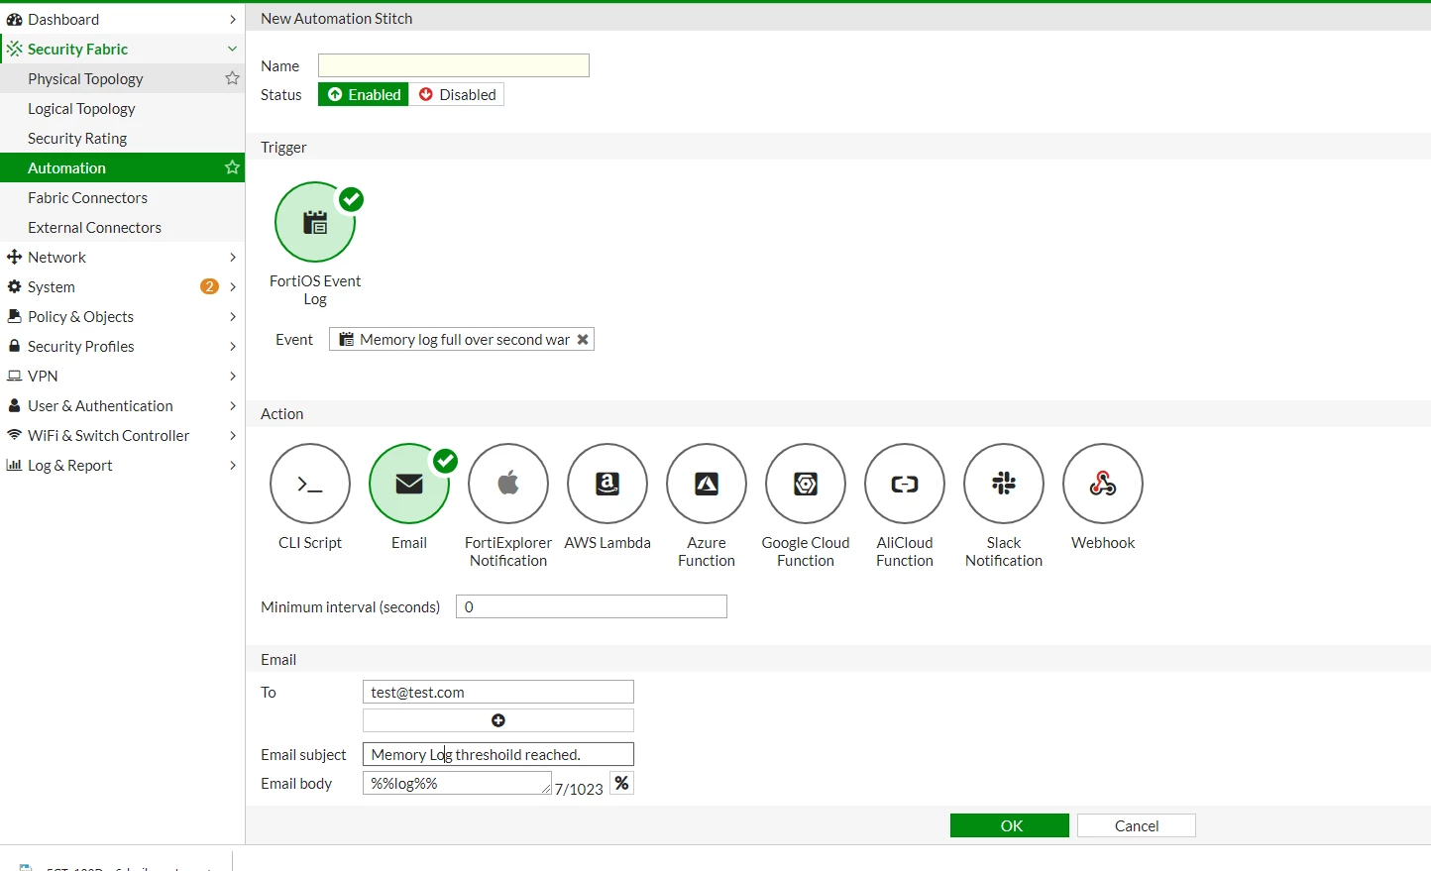Remove the Memory log full event tag

click(583, 340)
